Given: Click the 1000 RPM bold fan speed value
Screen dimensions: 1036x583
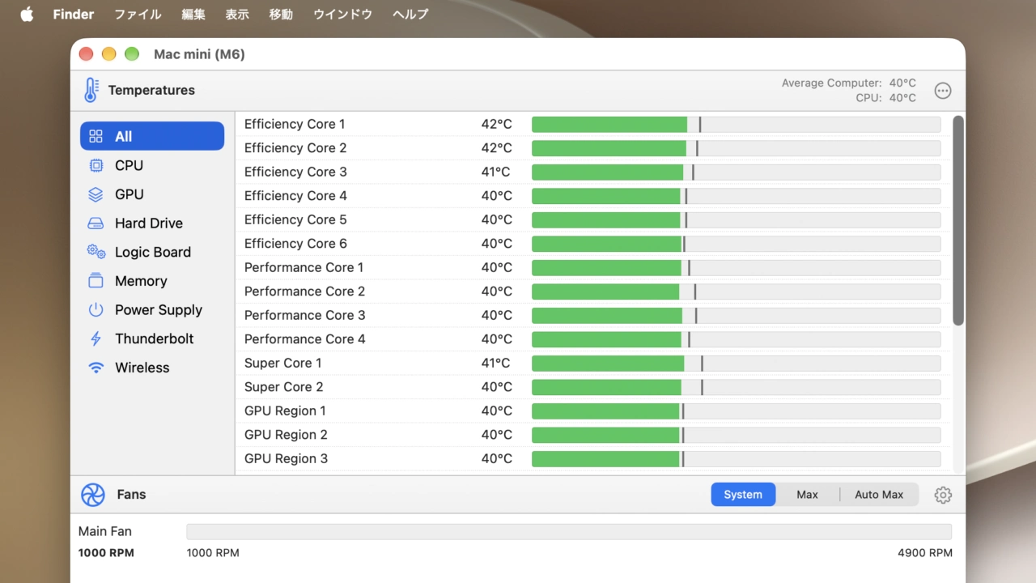Looking at the screenshot, I should pos(106,553).
